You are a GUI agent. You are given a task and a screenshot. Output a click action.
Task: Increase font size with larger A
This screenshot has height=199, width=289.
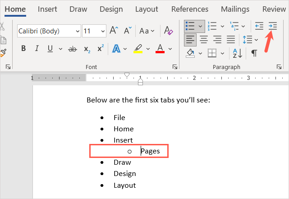114,31
